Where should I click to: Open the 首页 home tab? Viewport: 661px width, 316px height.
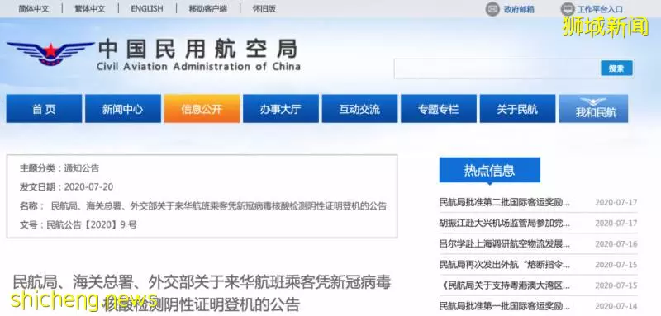point(45,109)
